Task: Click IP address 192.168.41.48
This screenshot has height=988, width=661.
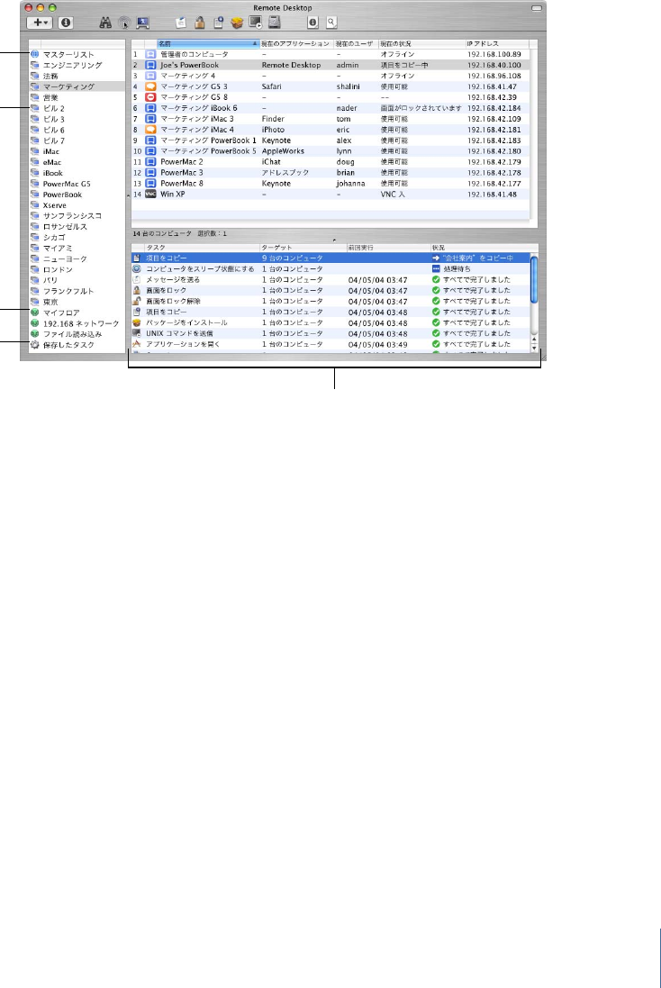Action: pos(492,195)
